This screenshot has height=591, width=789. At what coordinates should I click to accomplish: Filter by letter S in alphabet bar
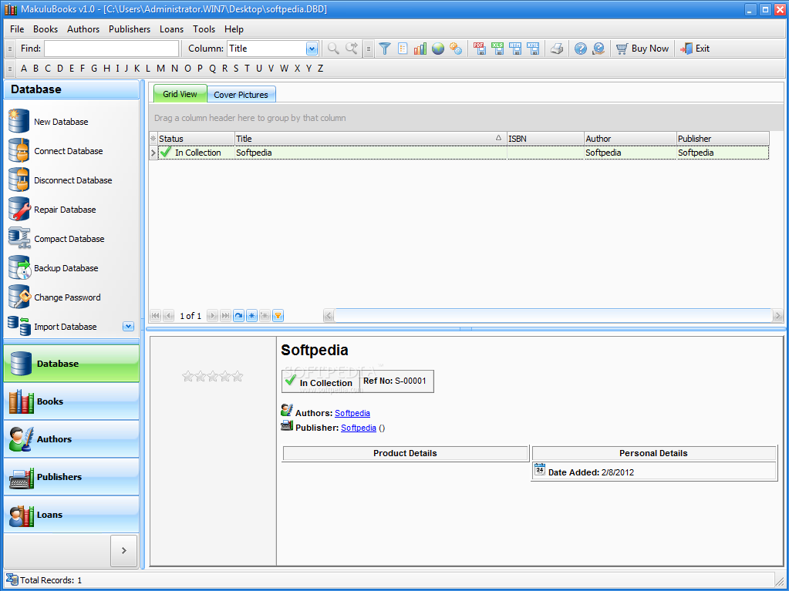pos(235,69)
